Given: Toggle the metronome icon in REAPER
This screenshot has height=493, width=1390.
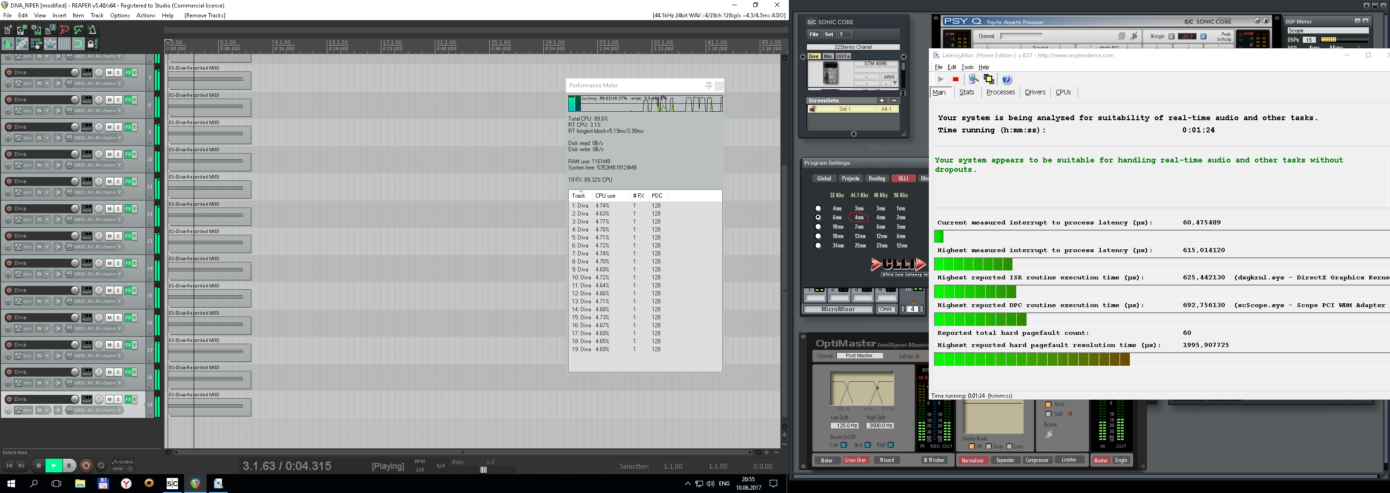Looking at the screenshot, I should click(x=92, y=30).
